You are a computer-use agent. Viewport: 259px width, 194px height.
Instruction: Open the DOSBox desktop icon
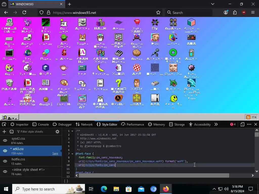(x=137, y=98)
